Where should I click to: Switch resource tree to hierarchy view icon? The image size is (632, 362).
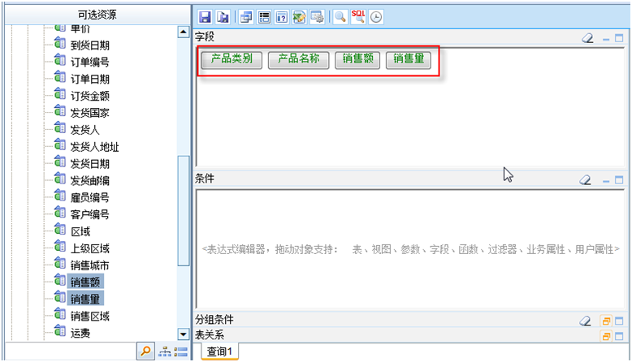pyautogui.click(x=165, y=351)
